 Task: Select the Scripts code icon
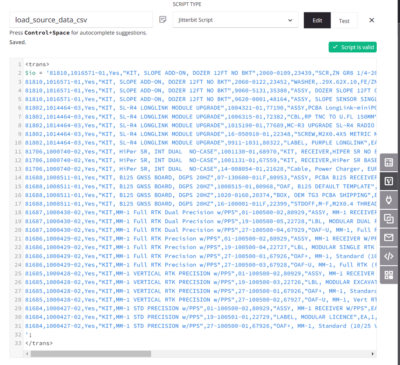(389, 256)
